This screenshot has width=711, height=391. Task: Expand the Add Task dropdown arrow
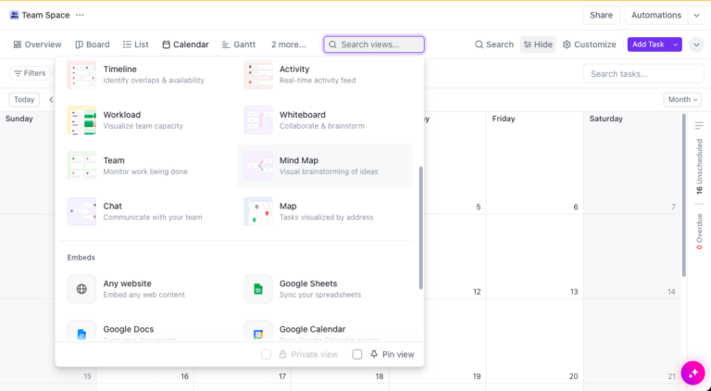point(677,44)
